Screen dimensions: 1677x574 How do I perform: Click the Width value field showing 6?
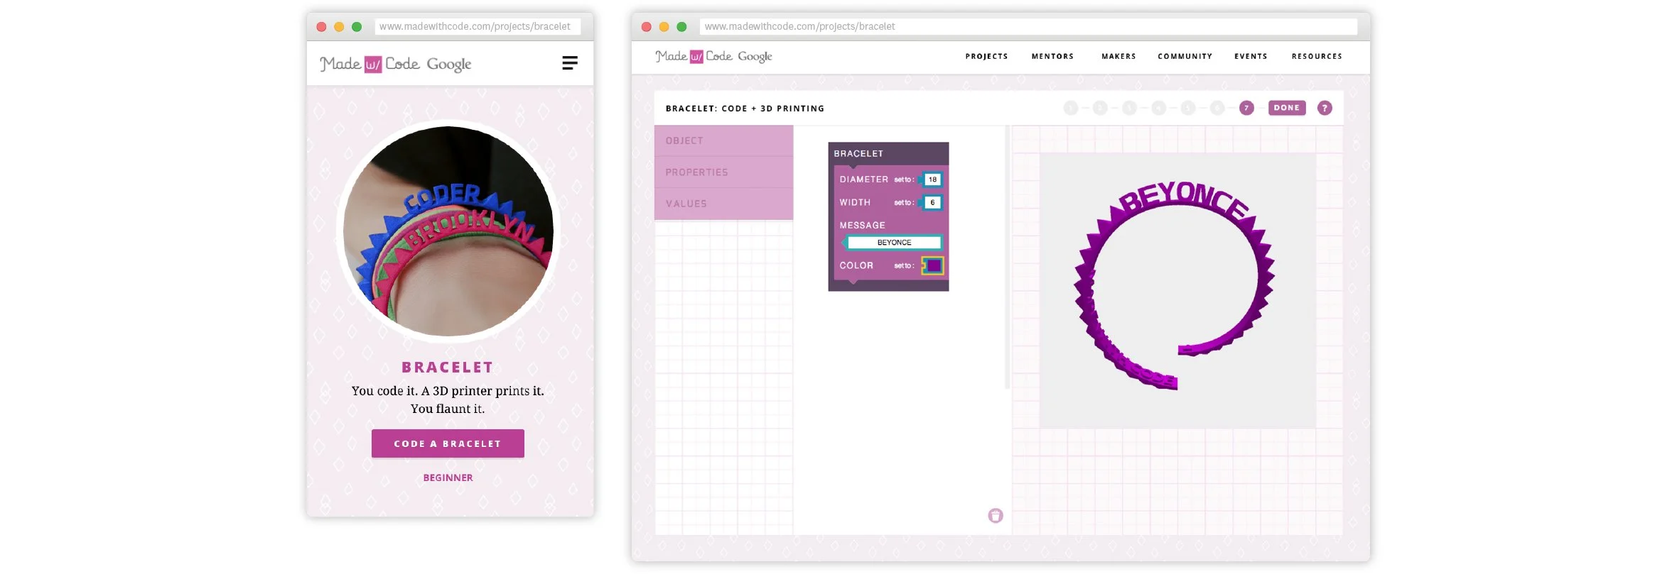tap(932, 202)
